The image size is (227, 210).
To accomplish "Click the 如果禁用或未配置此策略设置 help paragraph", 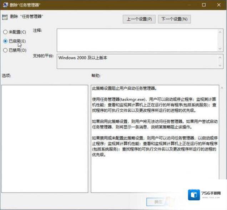I will [155, 146].
